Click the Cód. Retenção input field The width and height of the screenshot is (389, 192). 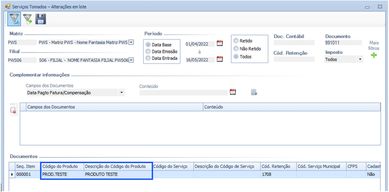[x=294, y=59]
